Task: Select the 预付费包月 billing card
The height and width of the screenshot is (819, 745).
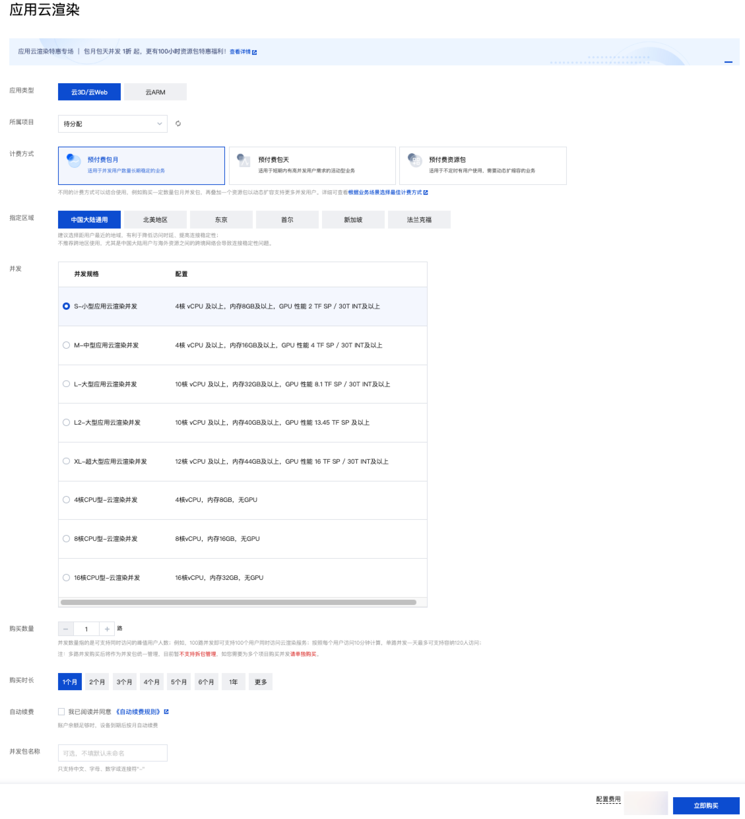Action: point(141,166)
